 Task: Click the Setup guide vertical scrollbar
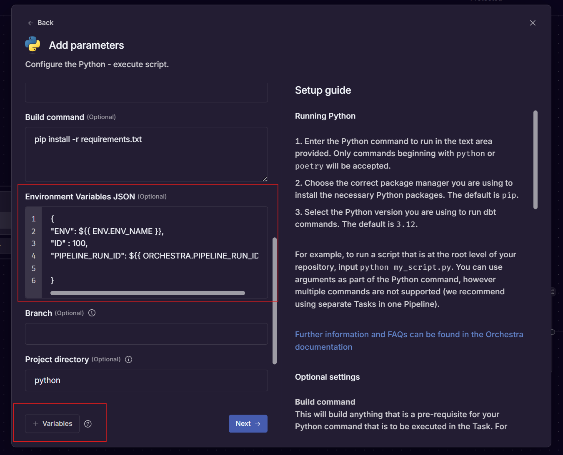click(535, 160)
